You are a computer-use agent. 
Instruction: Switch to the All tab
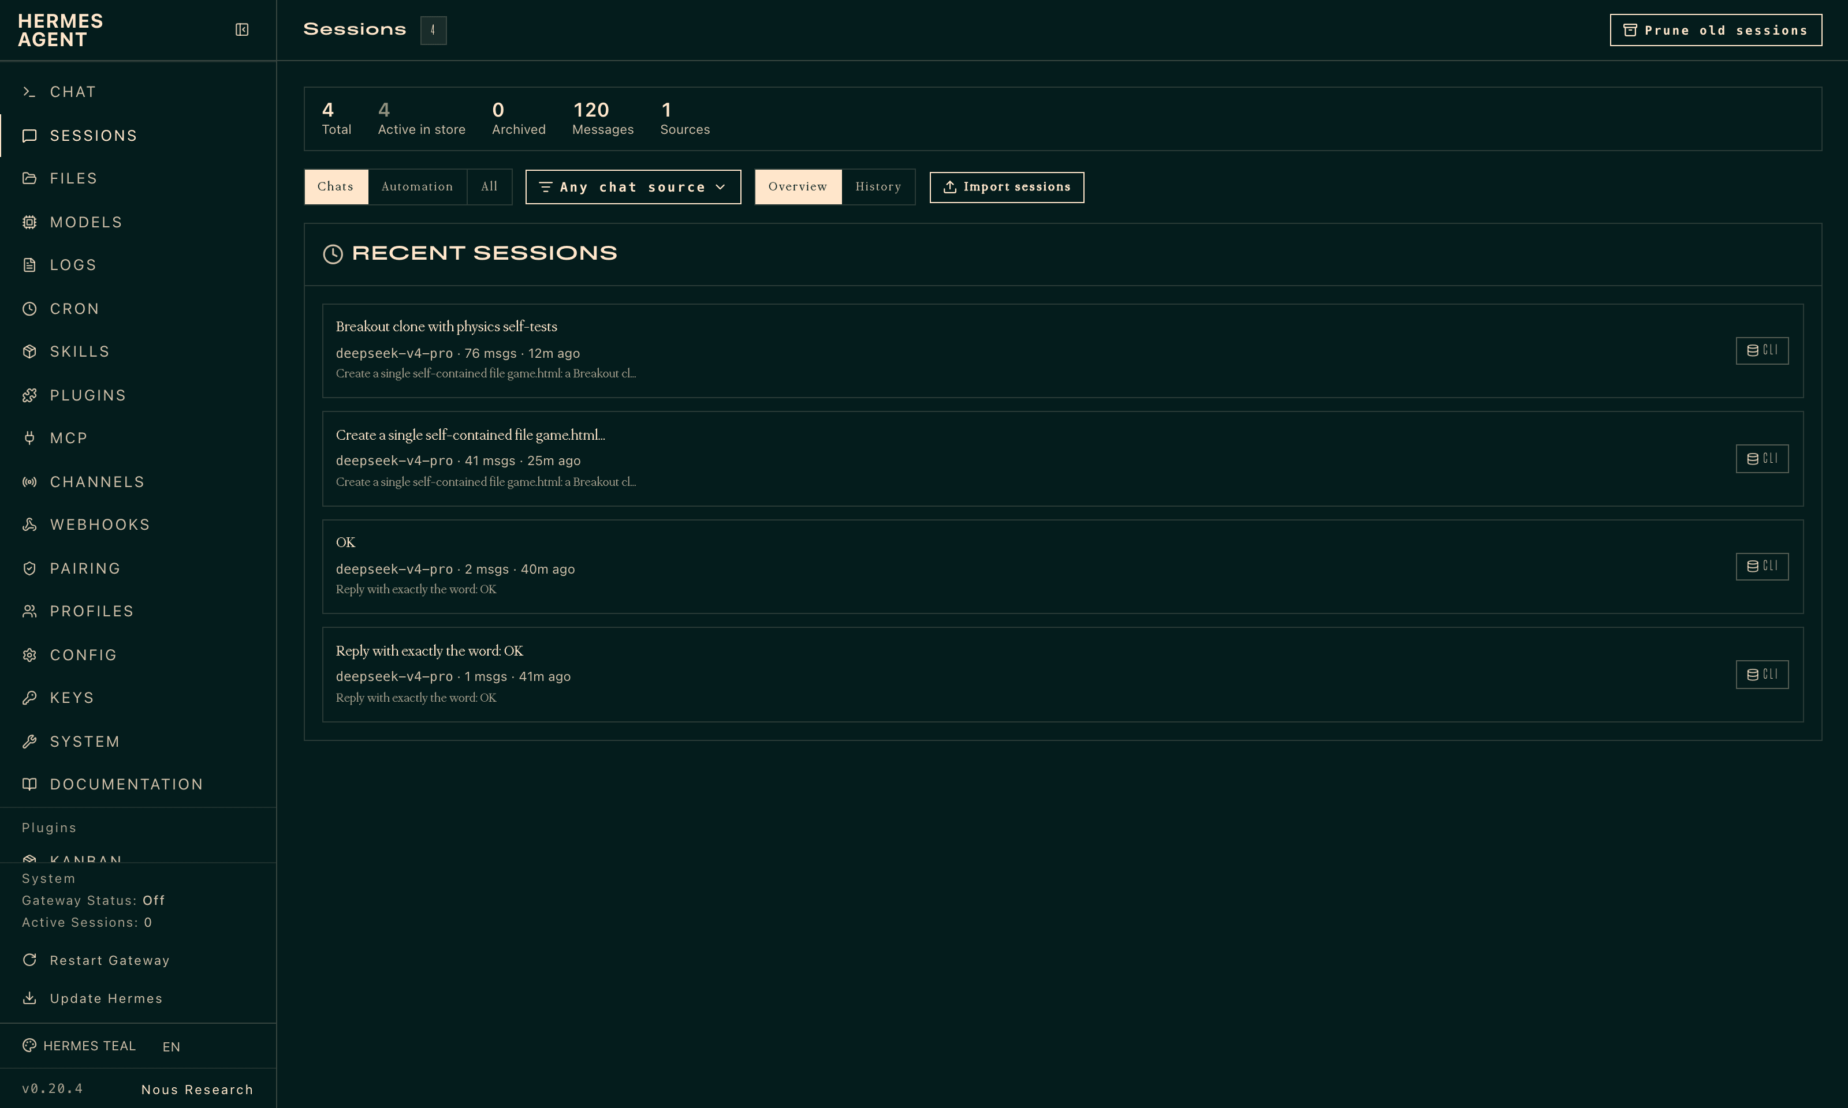(x=489, y=186)
